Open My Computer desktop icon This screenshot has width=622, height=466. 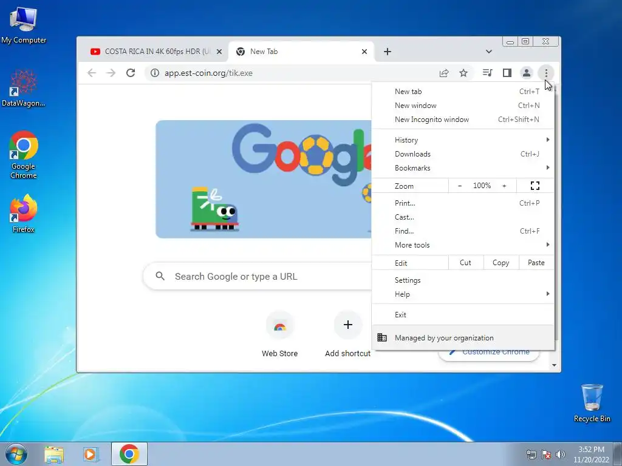pyautogui.click(x=24, y=25)
